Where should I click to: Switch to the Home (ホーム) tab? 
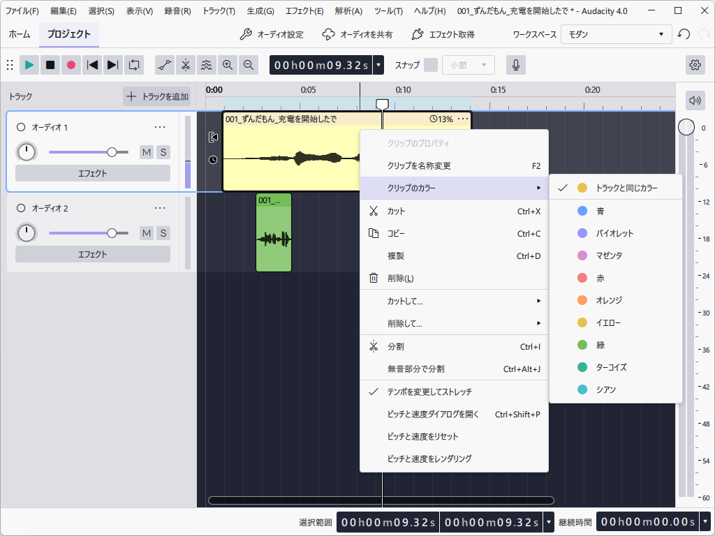(20, 34)
